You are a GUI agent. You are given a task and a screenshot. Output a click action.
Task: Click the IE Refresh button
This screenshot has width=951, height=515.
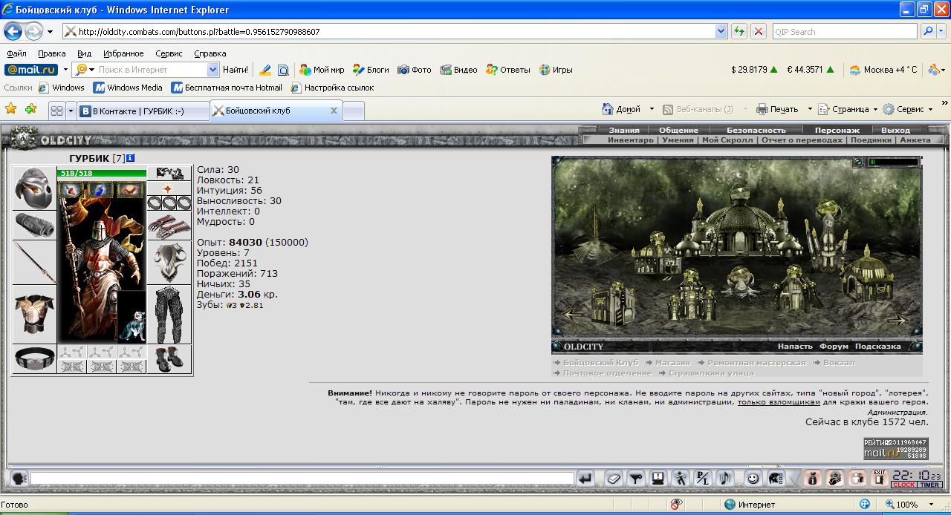[x=739, y=31]
